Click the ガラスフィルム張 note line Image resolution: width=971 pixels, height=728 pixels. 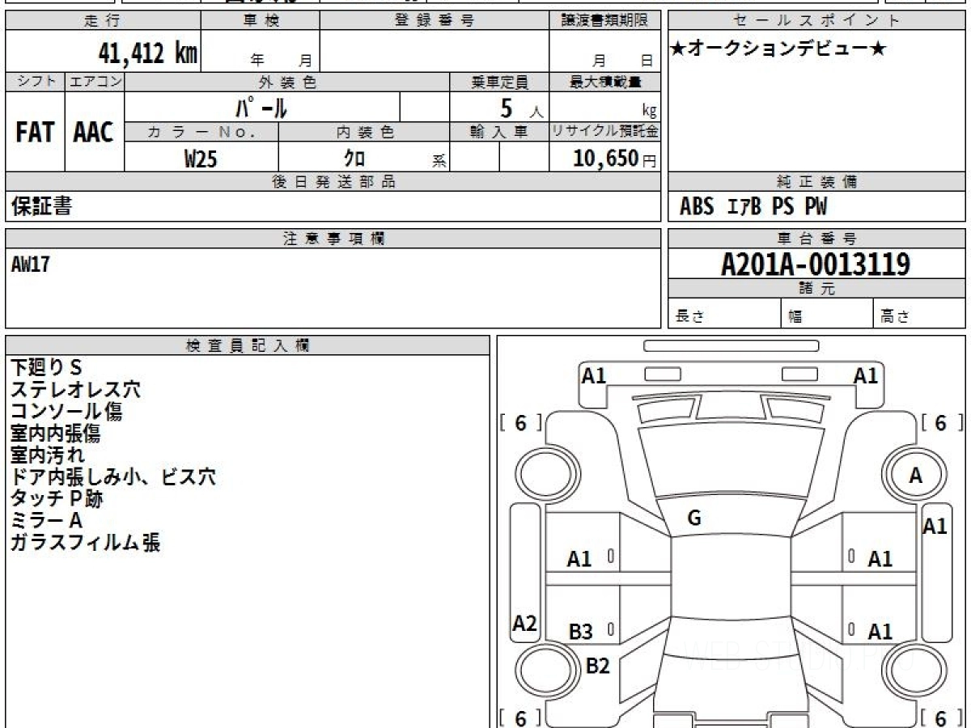(x=85, y=542)
